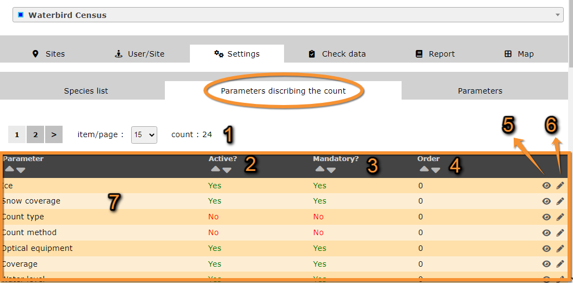
Task: Click the pencil icon for Coverage
Action: (560, 264)
